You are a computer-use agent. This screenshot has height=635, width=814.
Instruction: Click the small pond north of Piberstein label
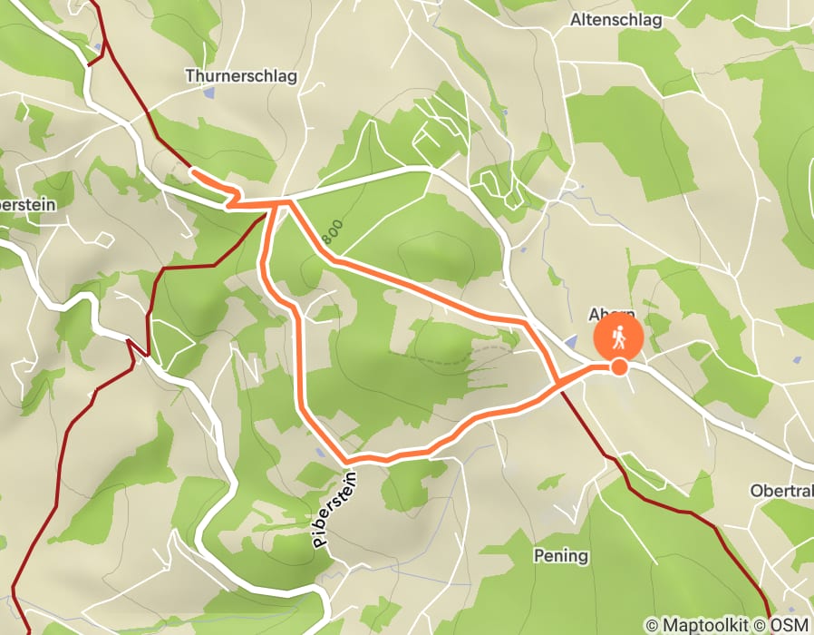point(321,453)
